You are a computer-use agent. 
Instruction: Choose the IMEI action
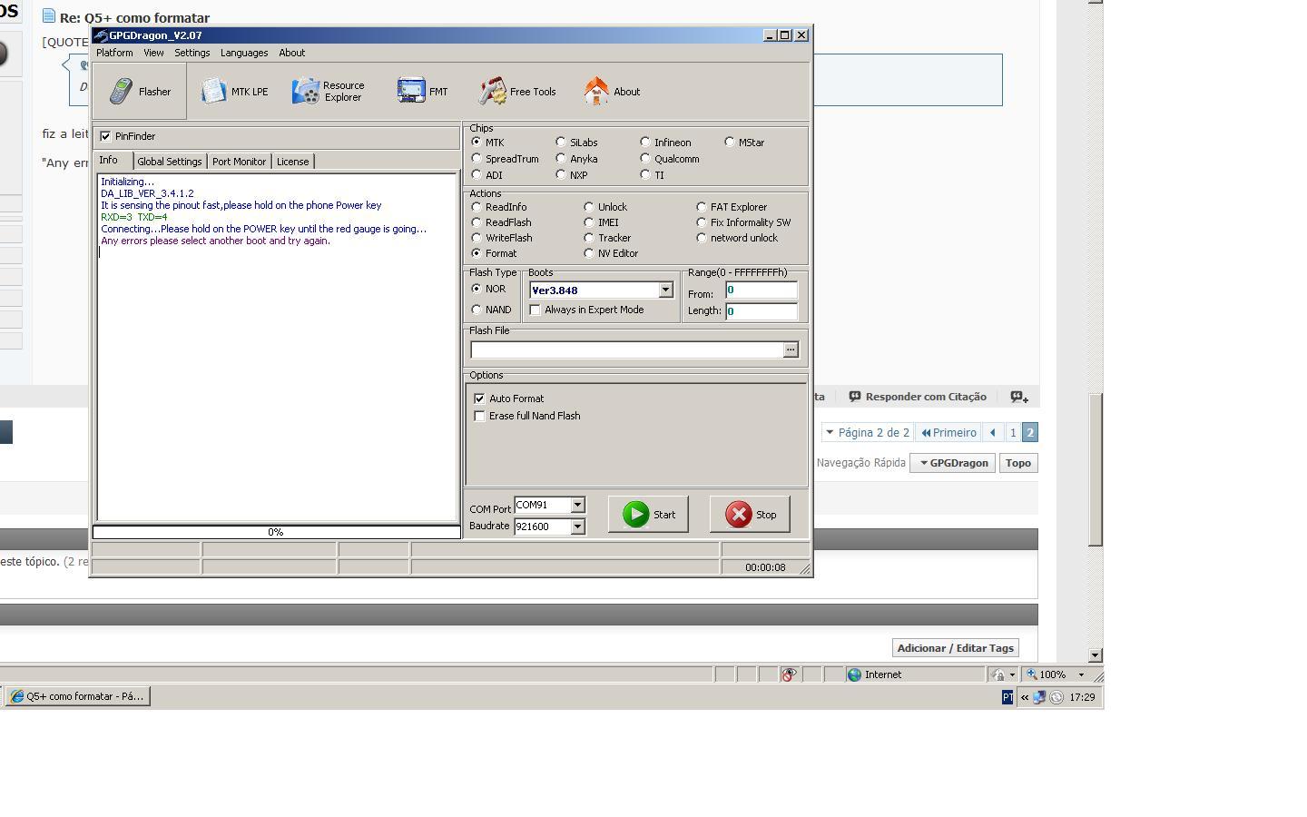click(x=589, y=222)
